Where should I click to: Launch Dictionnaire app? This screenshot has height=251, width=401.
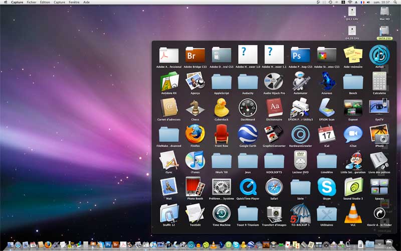(274, 108)
